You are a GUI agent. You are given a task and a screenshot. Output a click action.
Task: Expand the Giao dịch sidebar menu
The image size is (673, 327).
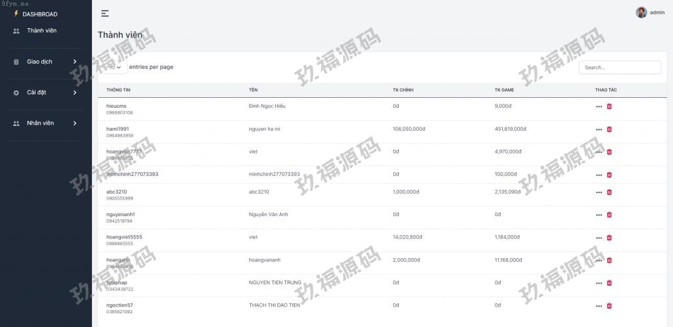pyautogui.click(x=46, y=62)
